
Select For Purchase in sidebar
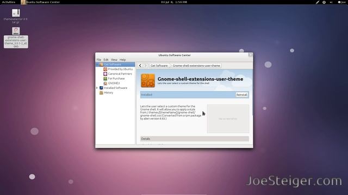tap(116, 79)
